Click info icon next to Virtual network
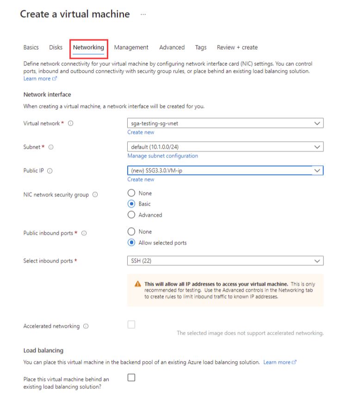This screenshot has width=340, height=412. 71,124
